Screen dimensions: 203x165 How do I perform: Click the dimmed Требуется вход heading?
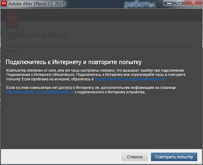(36, 35)
